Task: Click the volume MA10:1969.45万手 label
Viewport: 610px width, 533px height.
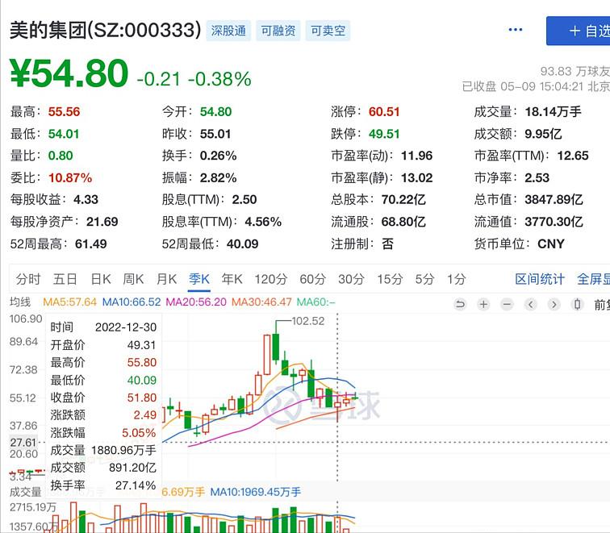Action: [256, 492]
